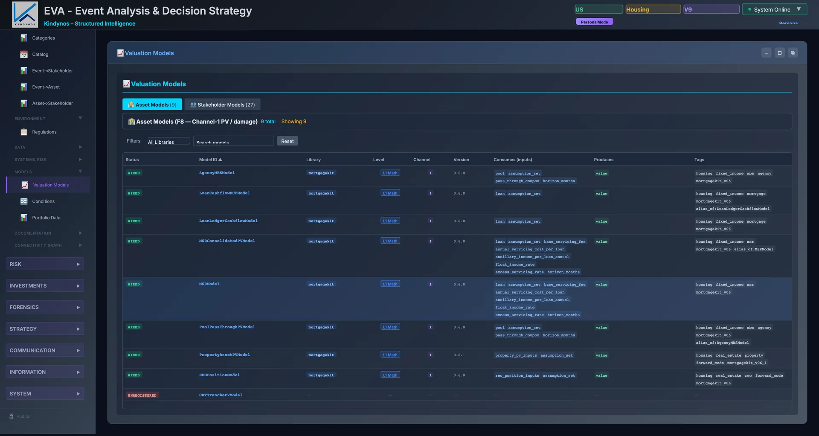Screen dimensions: 819x436
Task: Click the Regulations clipboard icon
Action: pos(24,132)
